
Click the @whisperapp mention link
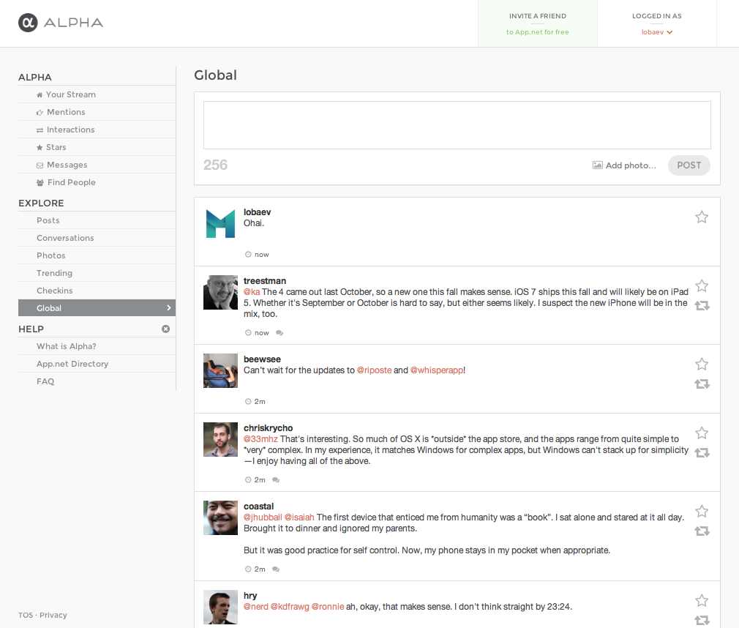pyautogui.click(x=437, y=370)
